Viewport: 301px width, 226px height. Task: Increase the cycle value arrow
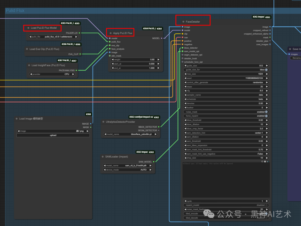point(267,201)
